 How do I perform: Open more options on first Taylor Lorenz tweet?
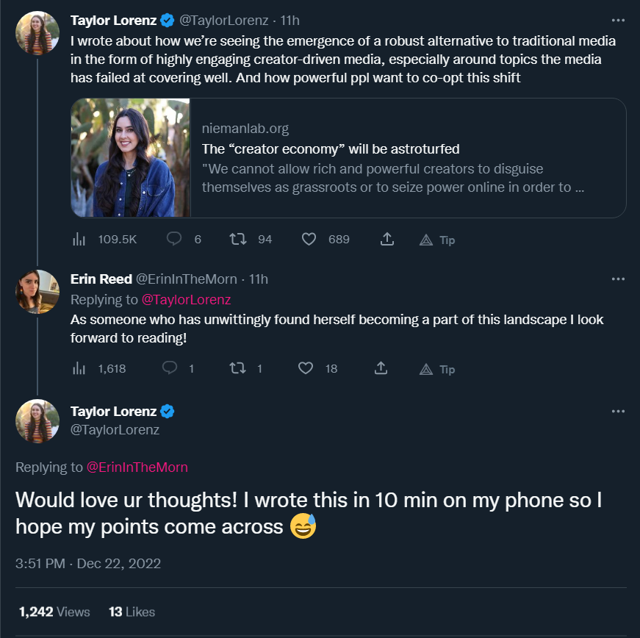click(x=618, y=21)
